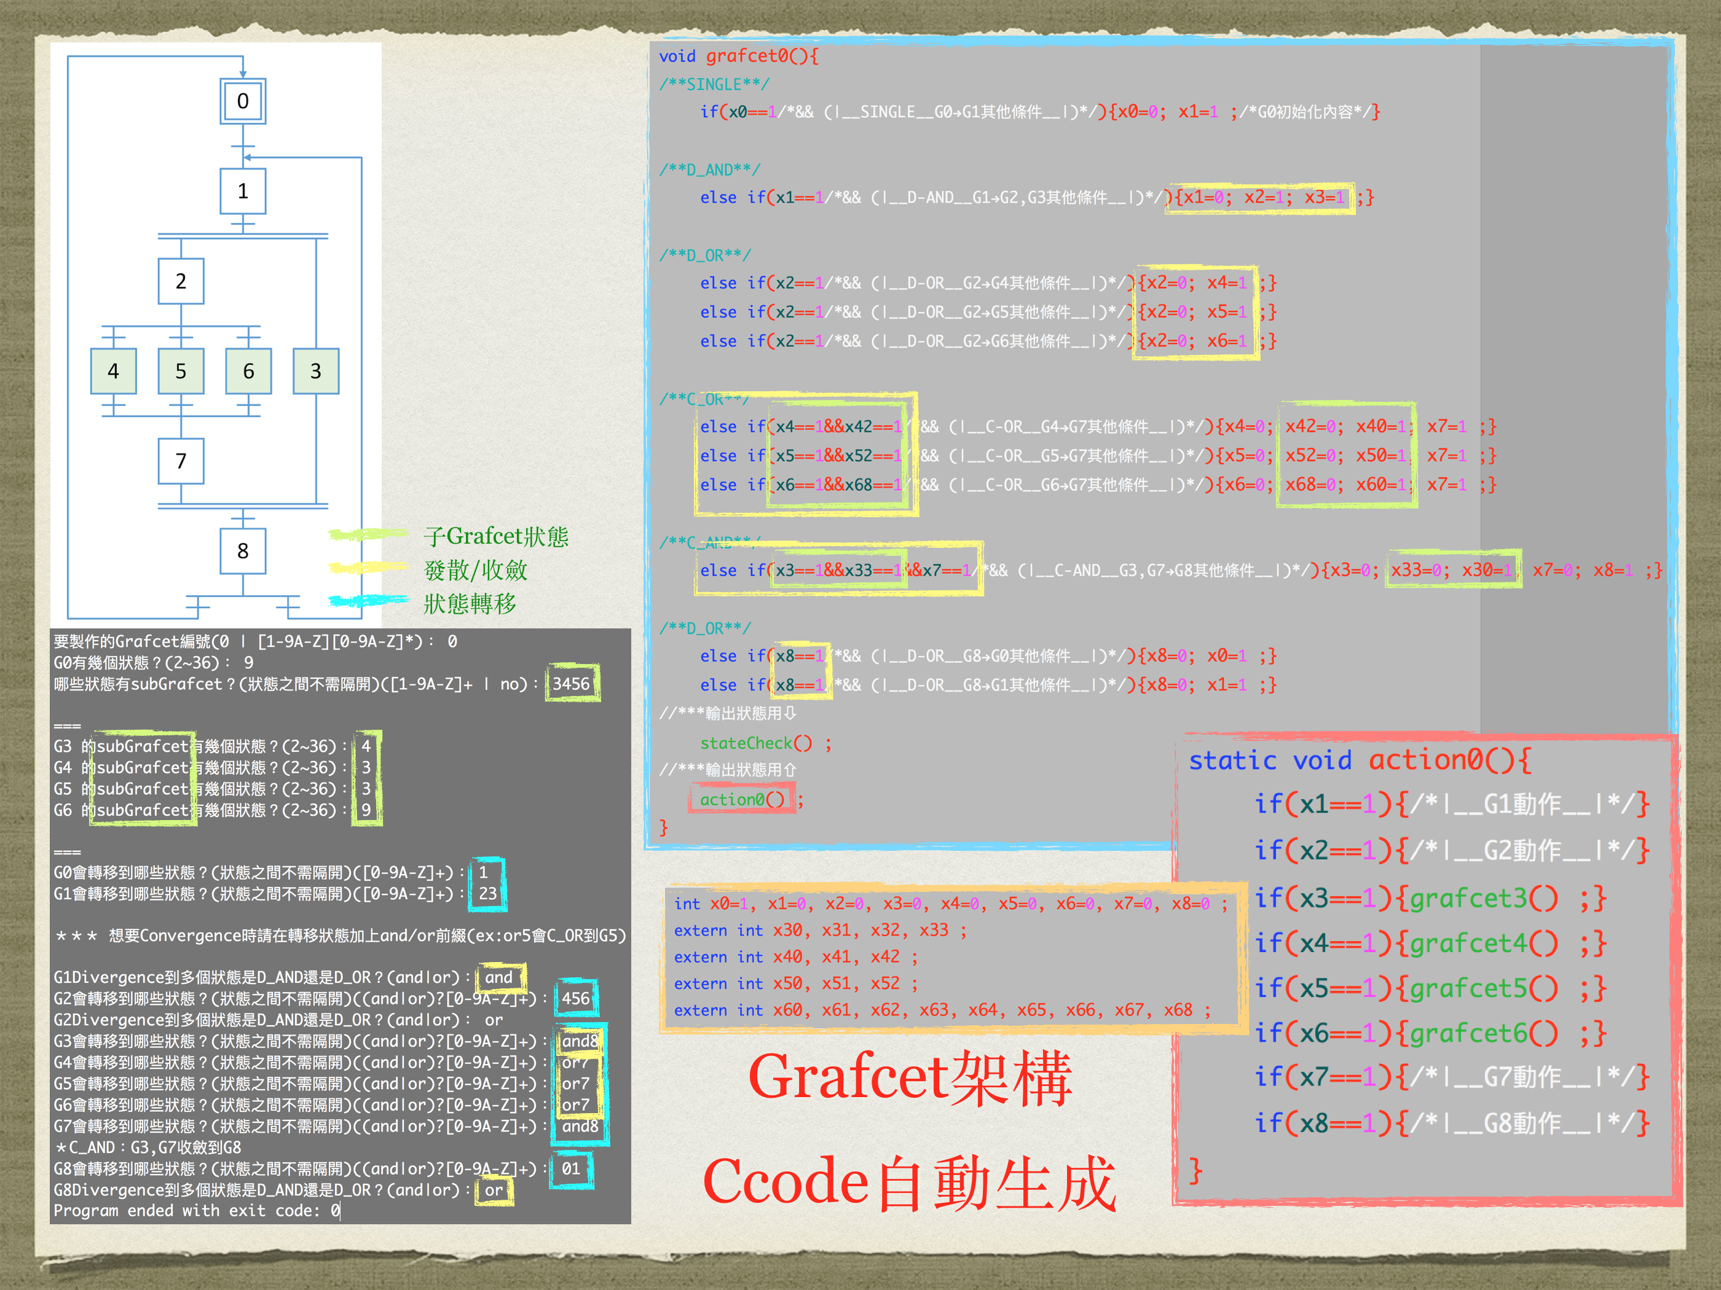
Task: Click the red title Grafcet架構
Action: click(x=910, y=1077)
